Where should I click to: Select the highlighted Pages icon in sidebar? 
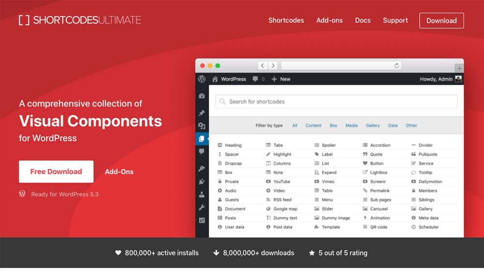(x=202, y=139)
